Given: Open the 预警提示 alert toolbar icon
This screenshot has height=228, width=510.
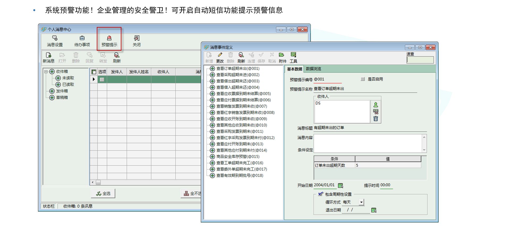Looking at the screenshot, I should (x=109, y=39).
